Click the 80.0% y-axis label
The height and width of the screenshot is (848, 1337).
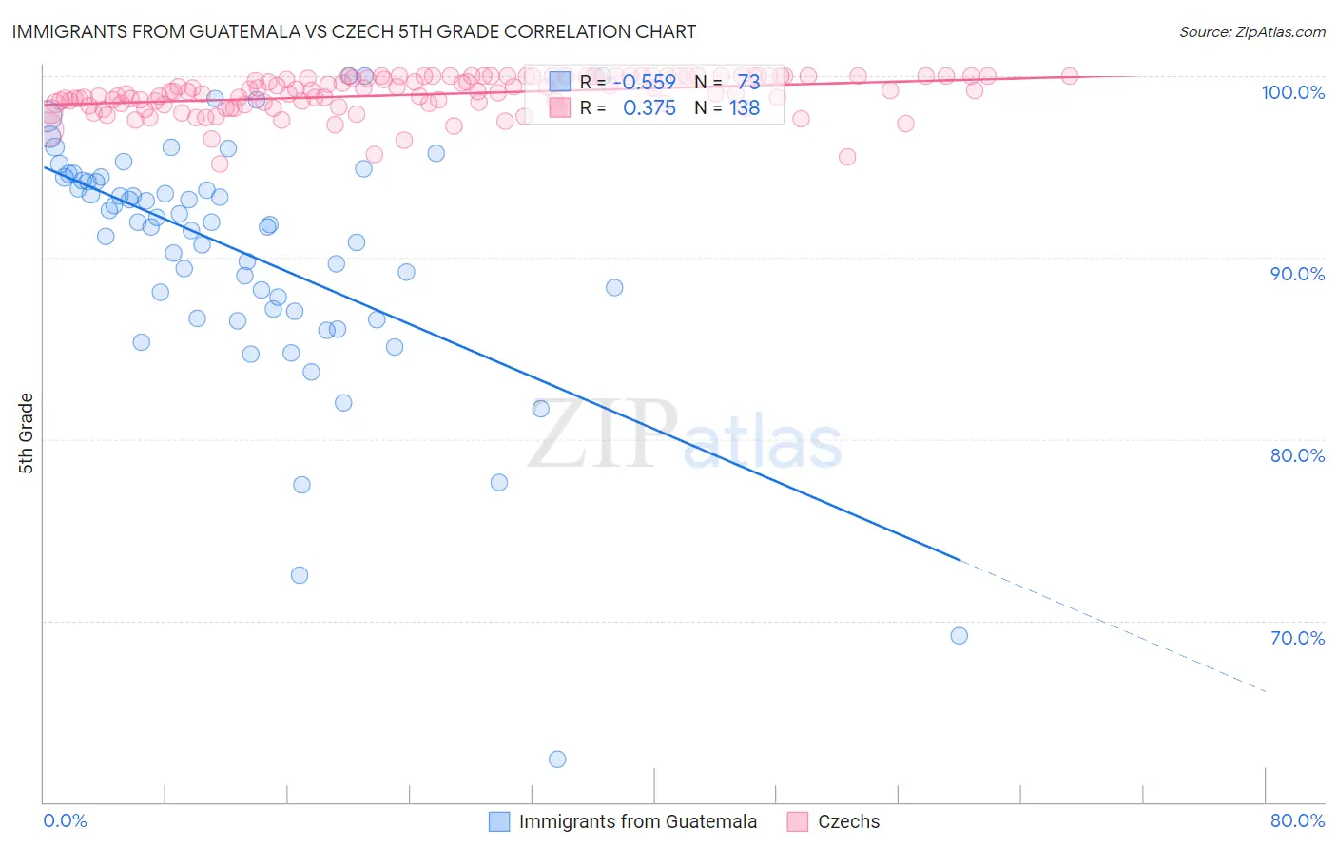1297,455
